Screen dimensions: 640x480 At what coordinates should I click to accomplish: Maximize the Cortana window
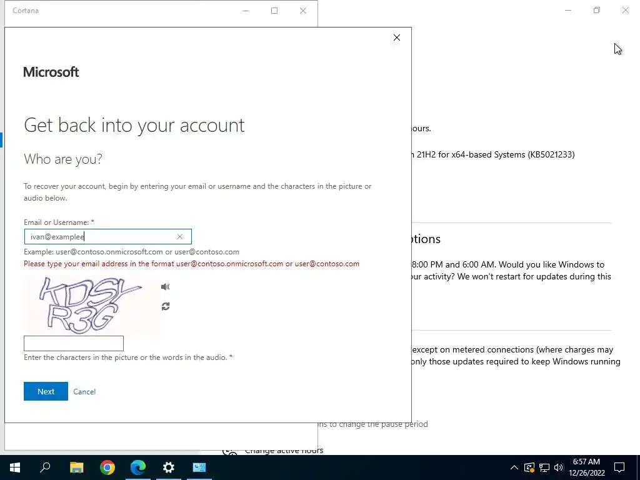(x=274, y=11)
